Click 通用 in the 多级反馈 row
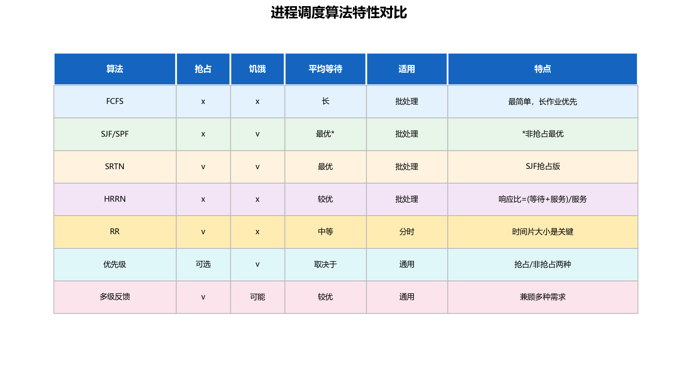This screenshot has height=366, width=678. 407,297
